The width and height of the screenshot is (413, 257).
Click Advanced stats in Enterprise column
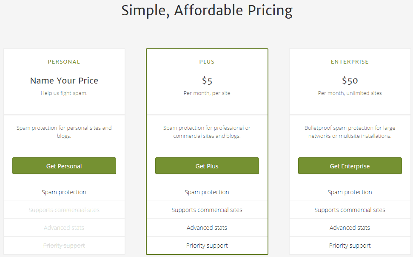pos(350,228)
